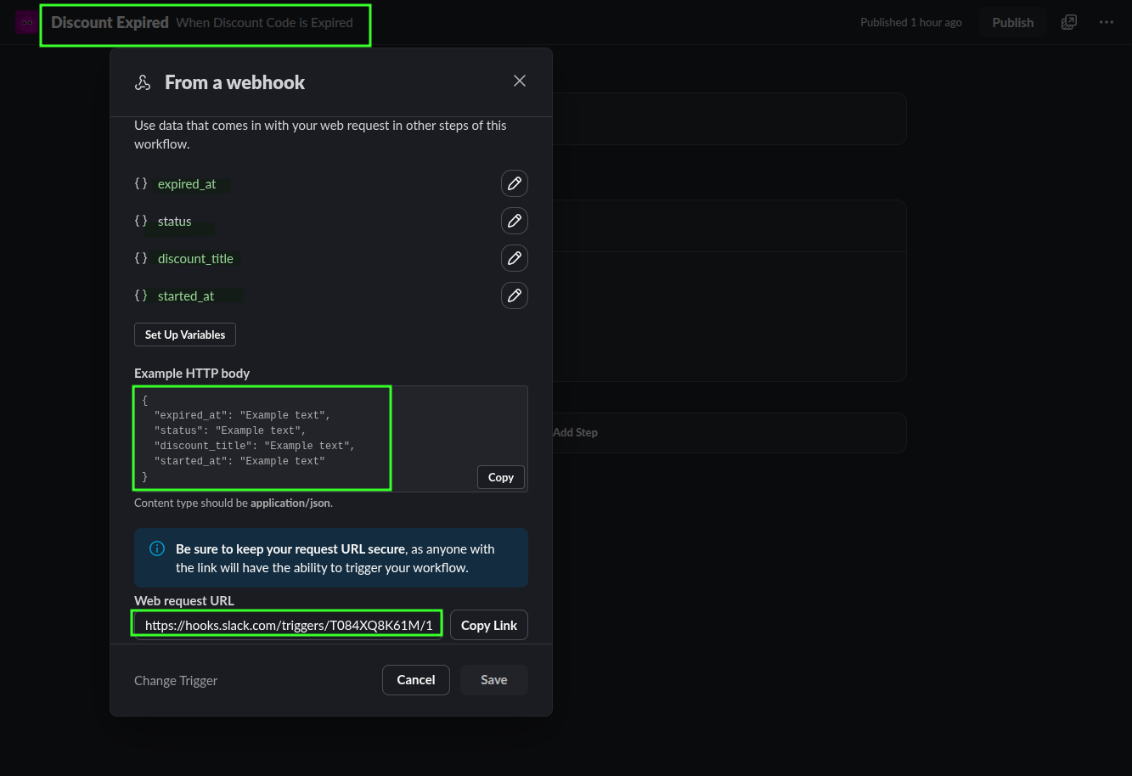The height and width of the screenshot is (776, 1132).
Task: Click the From a webhook dialog title
Action: point(234,82)
